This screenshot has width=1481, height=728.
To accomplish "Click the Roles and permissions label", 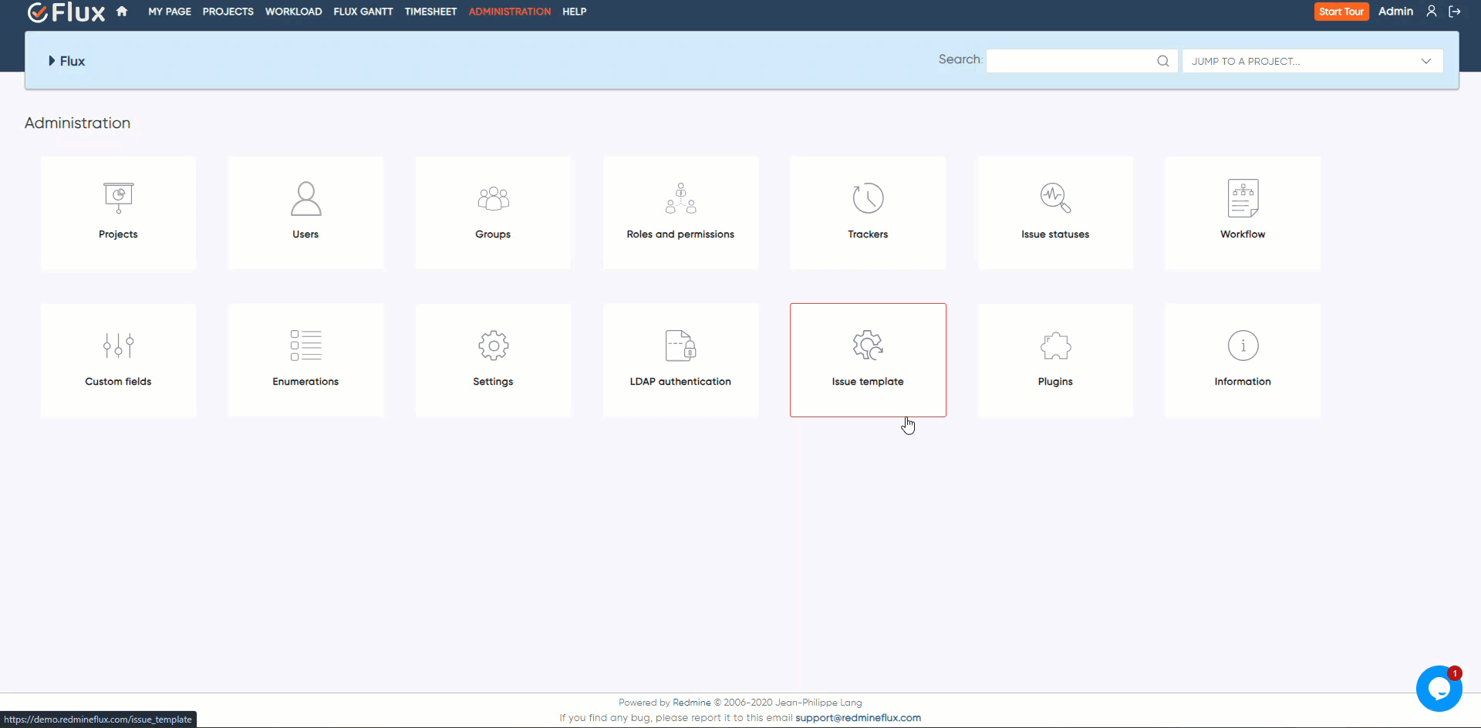I will click(x=680, y=234).
